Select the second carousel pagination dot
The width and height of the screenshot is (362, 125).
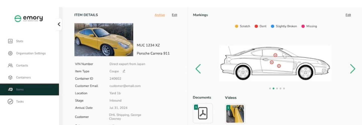(x=274, y=88)
